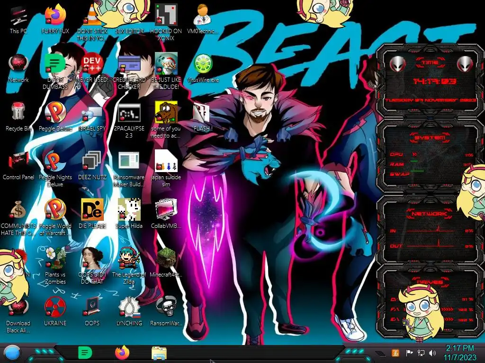485x363 pixels.
Task: Click the Java tray icon
Action: pos(395,353)
